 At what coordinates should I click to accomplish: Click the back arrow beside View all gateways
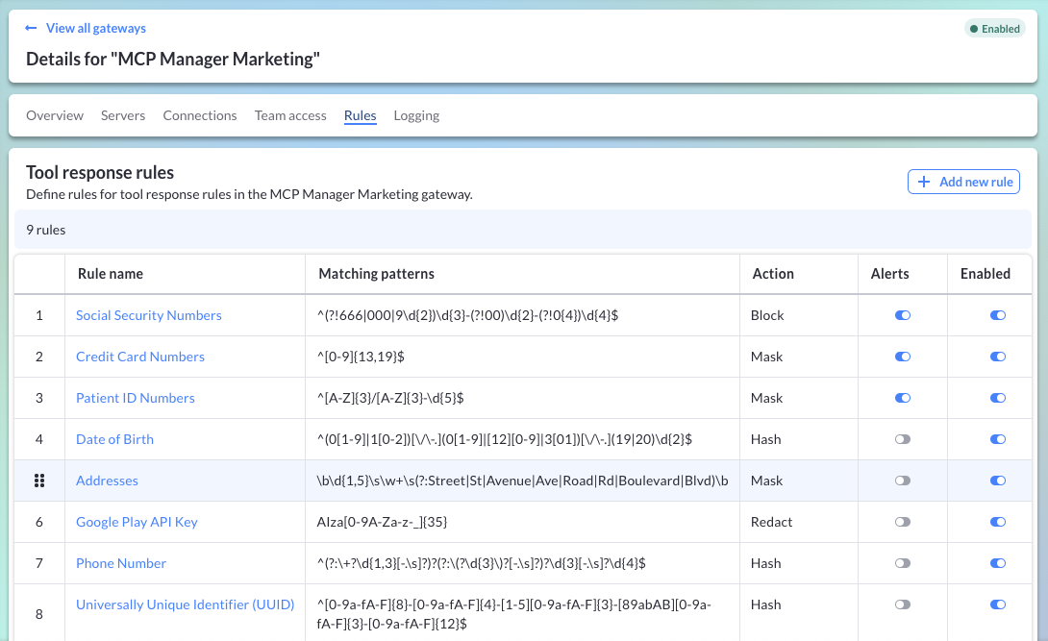click(31, 29)
